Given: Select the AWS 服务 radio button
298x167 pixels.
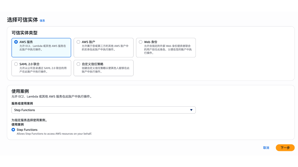Looking at the screenshot, I should pyautogui.click(x=16, y=42).
